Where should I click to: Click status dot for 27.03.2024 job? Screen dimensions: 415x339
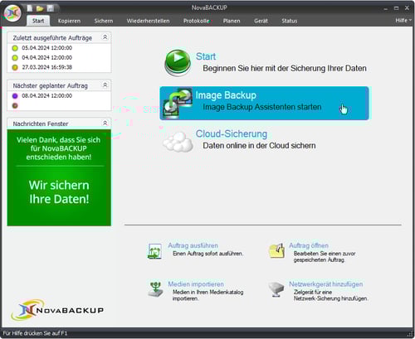click(15, 67)
